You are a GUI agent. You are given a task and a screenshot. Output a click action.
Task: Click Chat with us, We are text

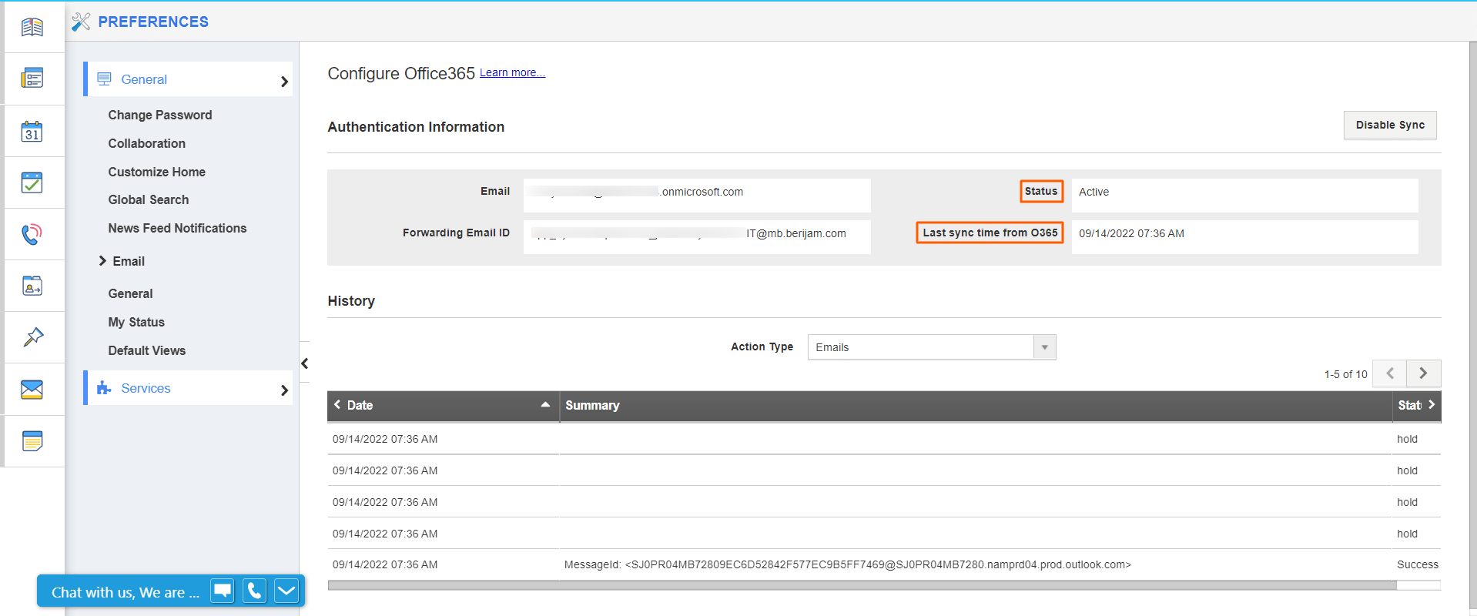[x=125, y=592]
